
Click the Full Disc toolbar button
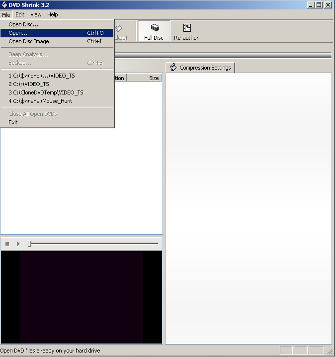[x=154, y=31]
